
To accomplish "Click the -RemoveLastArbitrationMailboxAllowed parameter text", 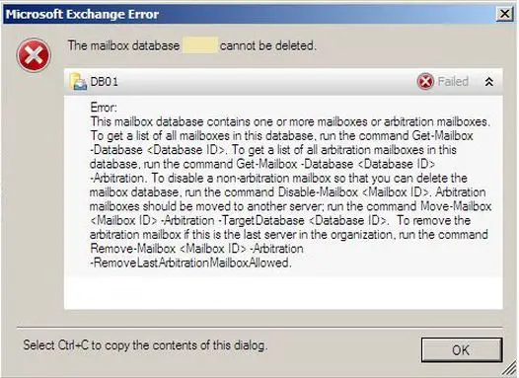I will [x=190, y=263].
